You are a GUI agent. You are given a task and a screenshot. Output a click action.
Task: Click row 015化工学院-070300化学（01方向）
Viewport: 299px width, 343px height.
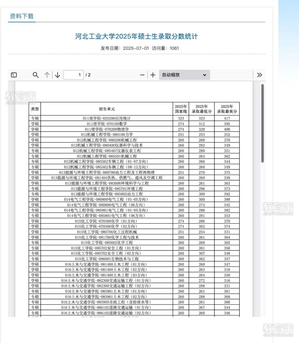(x=134, y=221)
